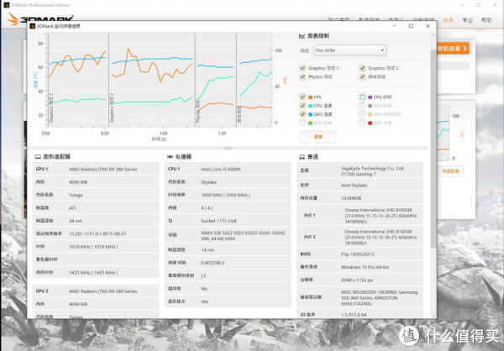Click the 3DMark logo in the main window
The width and height of the screenshot is (504, 351).
(x=40, y=18)
